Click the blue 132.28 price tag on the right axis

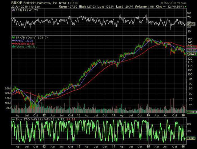click(192, 50)
